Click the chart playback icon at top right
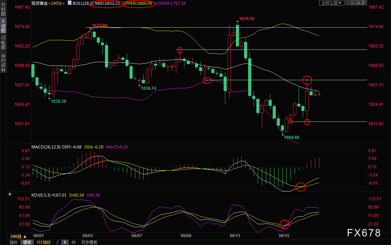The width and height of the screenshot is (391, 245). (x=359, y=3)
